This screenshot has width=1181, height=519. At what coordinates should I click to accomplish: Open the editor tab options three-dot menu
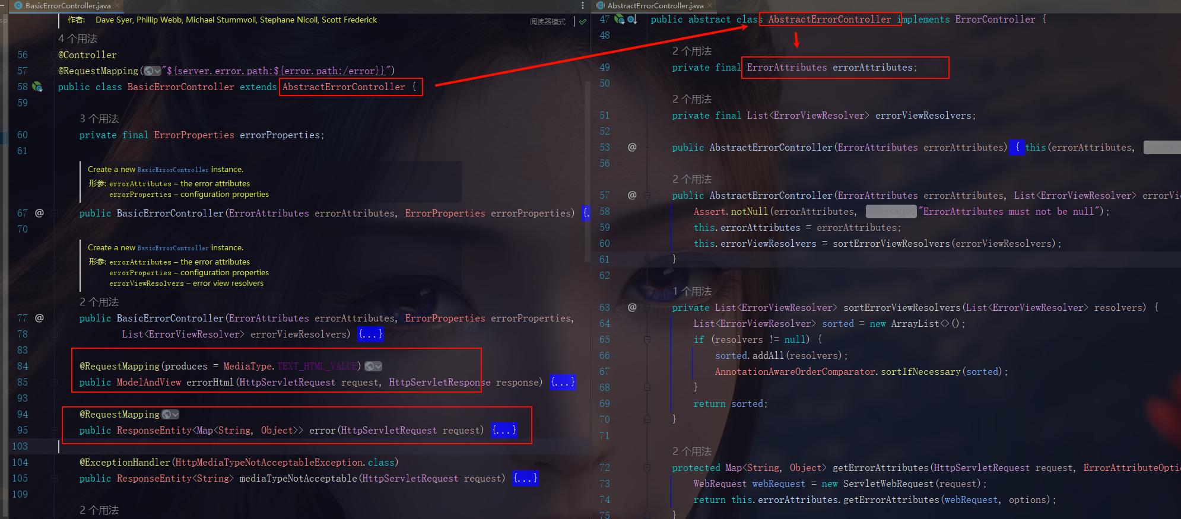click(x=583, y=5)
